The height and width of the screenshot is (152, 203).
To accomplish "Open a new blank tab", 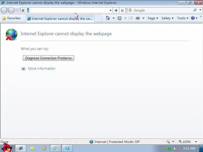I will pos(98,19).
